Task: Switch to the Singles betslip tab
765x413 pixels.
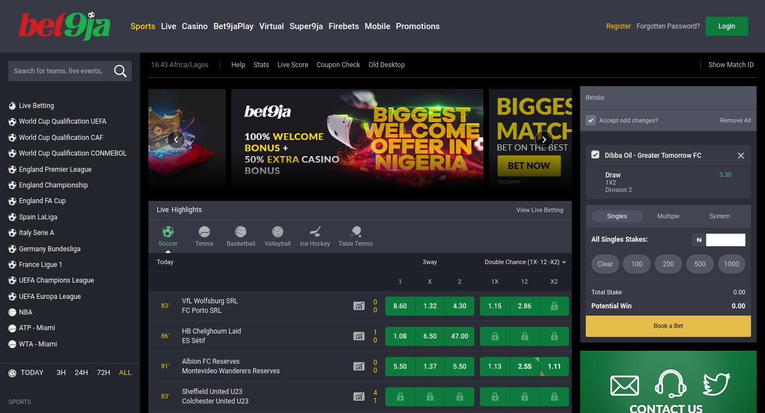Action: pyautogui.click(x=617, y=216)
